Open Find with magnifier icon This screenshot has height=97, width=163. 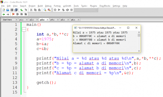tap(45, 10)
